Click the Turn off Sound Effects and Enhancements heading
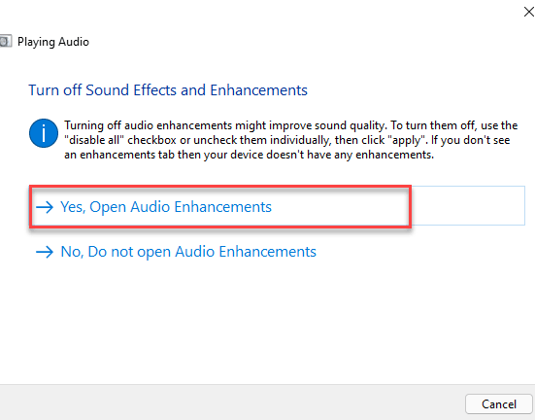 click(x=168, y=90)
